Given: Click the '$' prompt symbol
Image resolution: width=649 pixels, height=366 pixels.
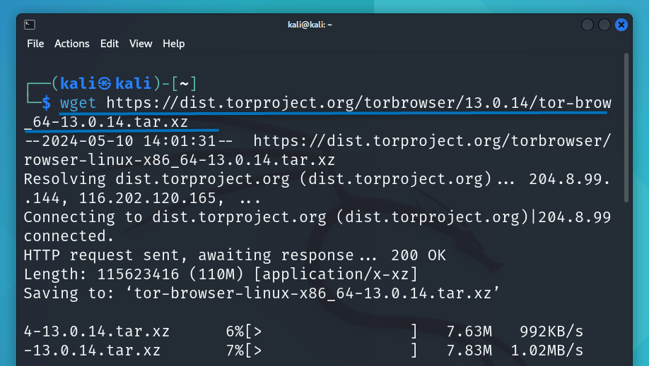Looking at the screenshot, I should click(47, 102).
